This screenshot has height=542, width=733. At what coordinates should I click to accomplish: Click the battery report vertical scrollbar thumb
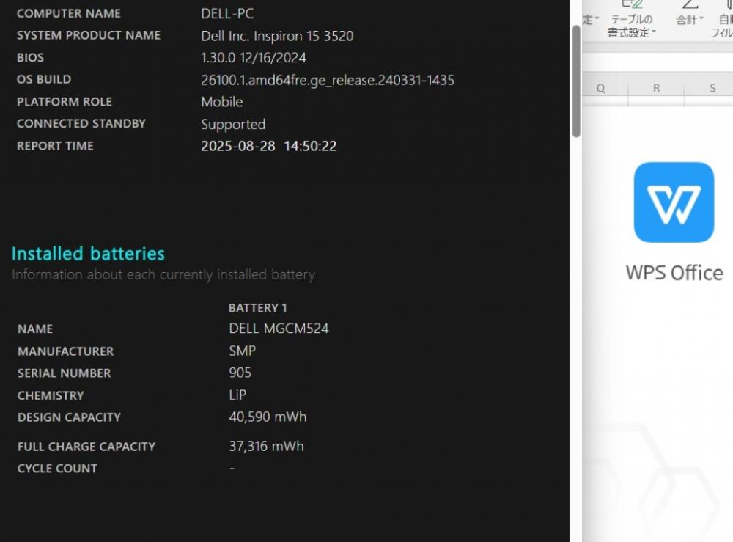[x=576, y=81]
